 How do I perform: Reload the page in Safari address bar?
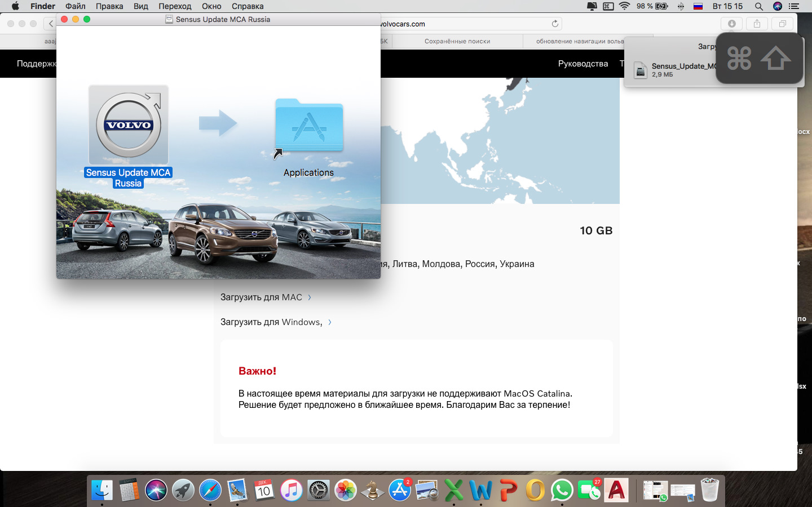click(555, 24)
